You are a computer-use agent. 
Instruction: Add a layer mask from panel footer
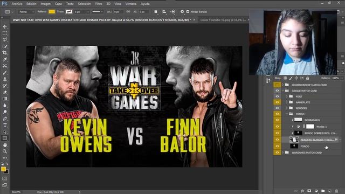[x=309, y=191]
